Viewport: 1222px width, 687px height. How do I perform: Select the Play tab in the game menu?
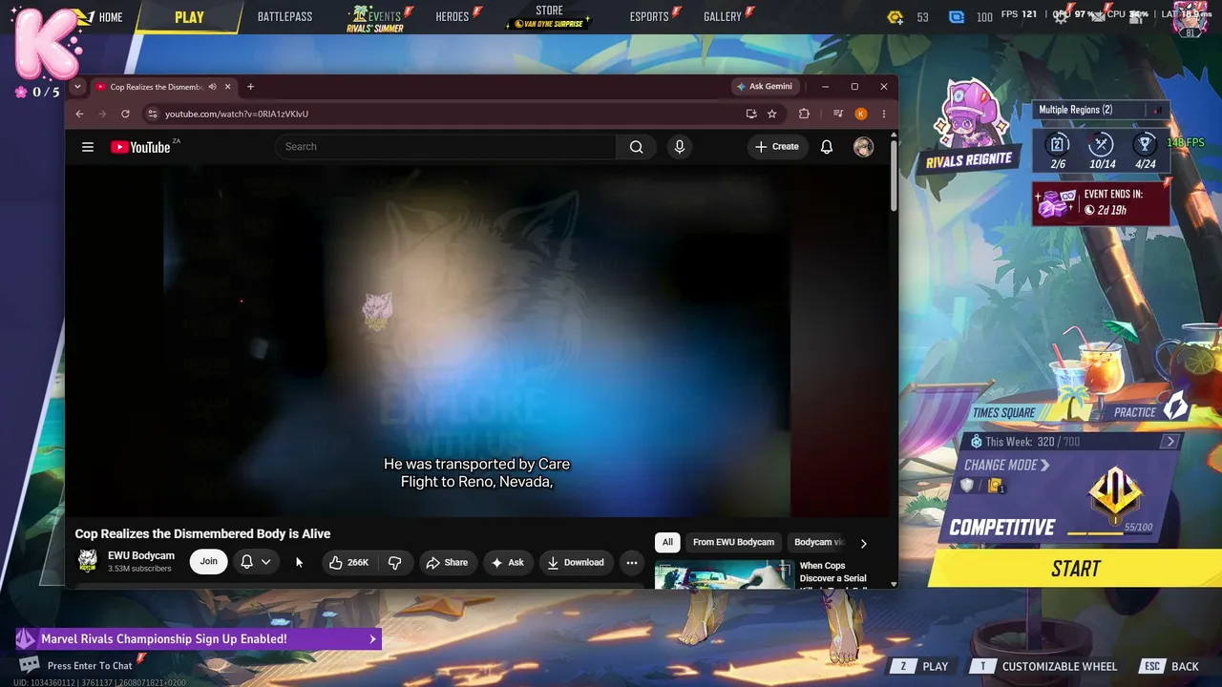(189, 17)
